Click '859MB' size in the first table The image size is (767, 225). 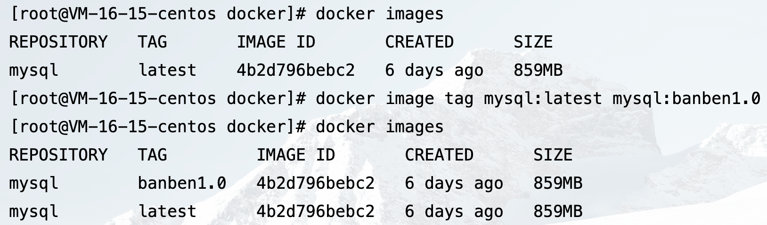pyautogui.click(x=538, y=71)
